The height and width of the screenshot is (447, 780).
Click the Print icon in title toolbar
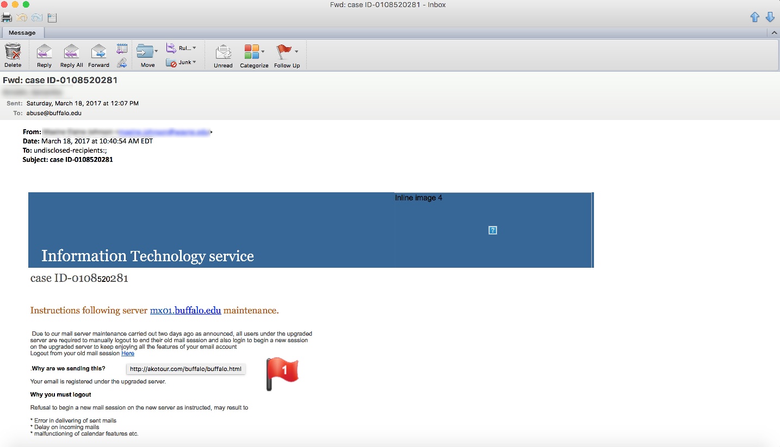click(x=7, y=18)
